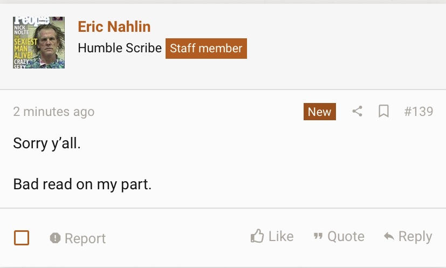Screen dimensions: 446x268
Task: Click the share icon on post #139
Action: tap(357, 112)
